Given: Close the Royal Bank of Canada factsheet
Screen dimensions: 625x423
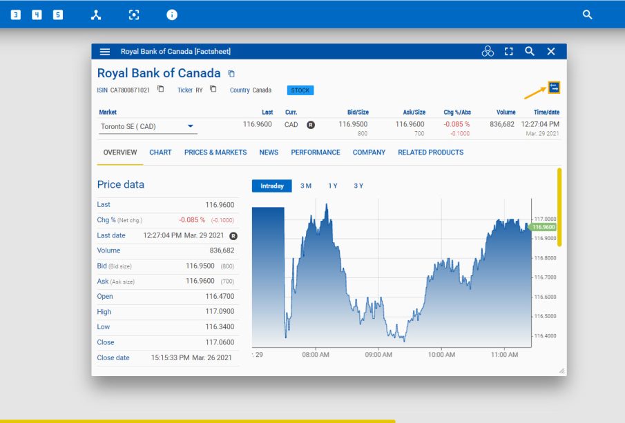Looking at the screenshot, I should pyautogui.click(x=551, y=51).
